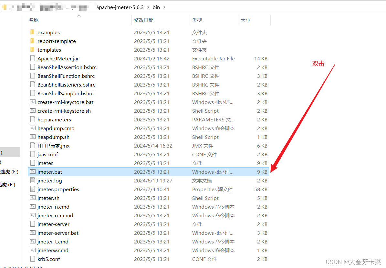The height and width of the screenshot is (268, 386).
Task: Select the file named BeanShellListeners.bshrc
Action: tap(66, 85)
